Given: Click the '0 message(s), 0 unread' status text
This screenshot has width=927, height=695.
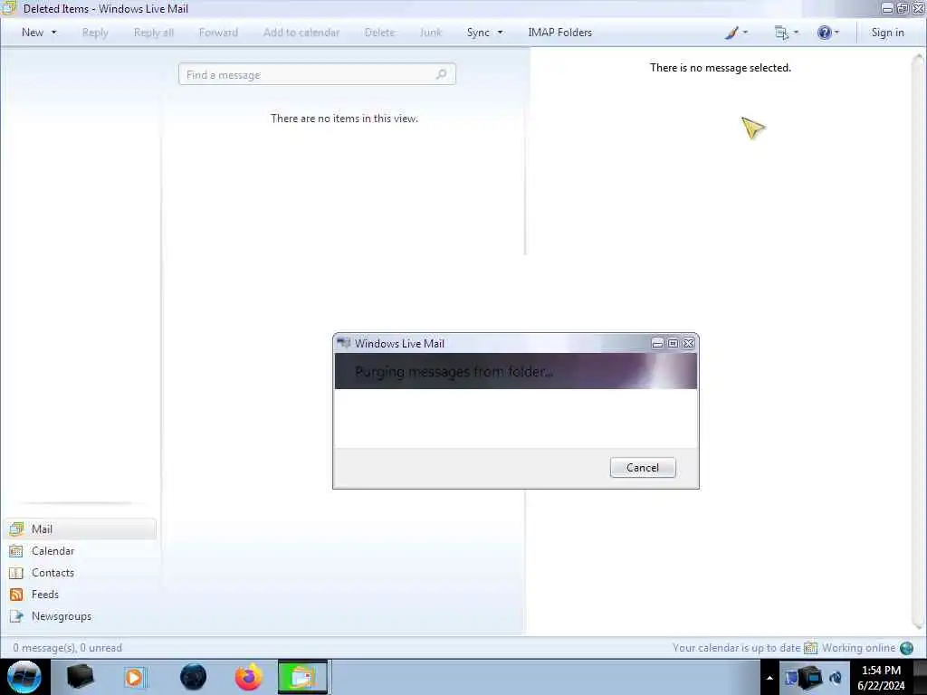Looking at the screenshot, I should point(67,648).
